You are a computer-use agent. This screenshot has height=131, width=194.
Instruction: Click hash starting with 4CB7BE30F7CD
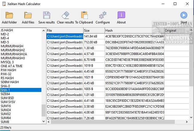[135, 36]
